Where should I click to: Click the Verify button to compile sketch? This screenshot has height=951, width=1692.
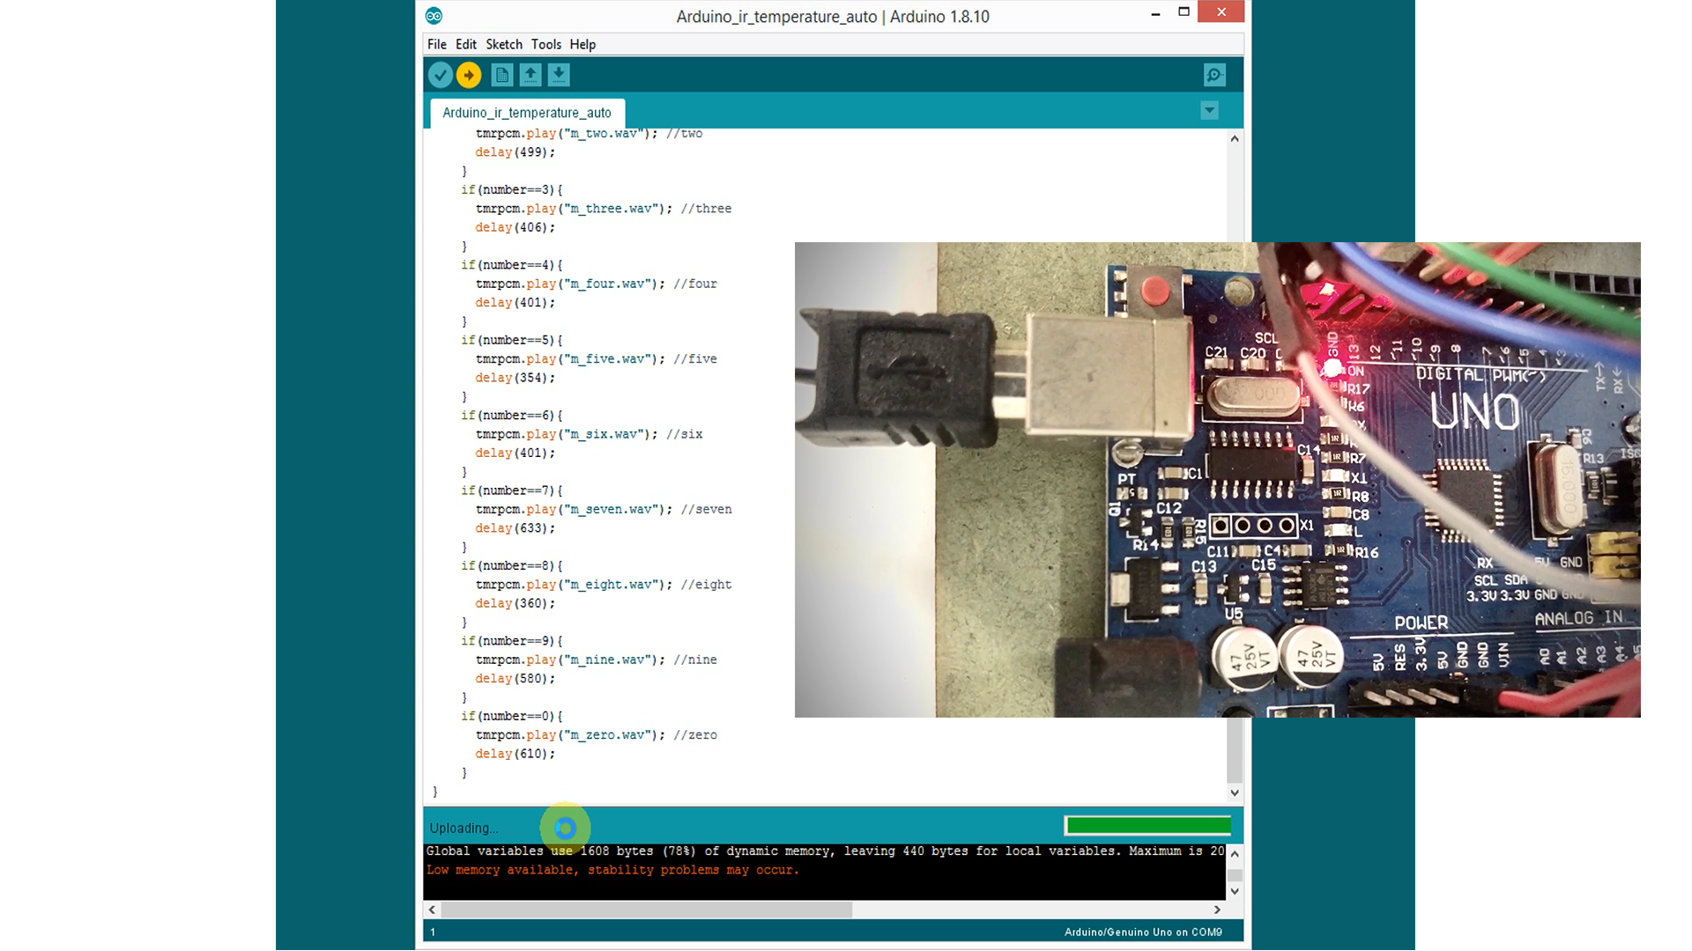coord(440,75)
